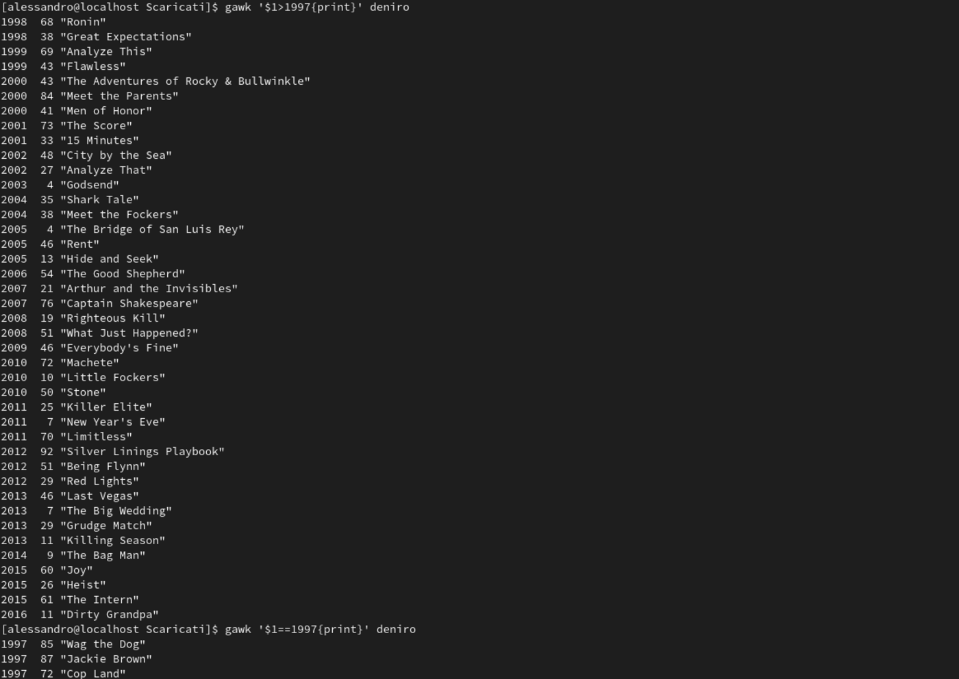
Task: Click the "Jackie Brown" title
Action: (106, 659)
